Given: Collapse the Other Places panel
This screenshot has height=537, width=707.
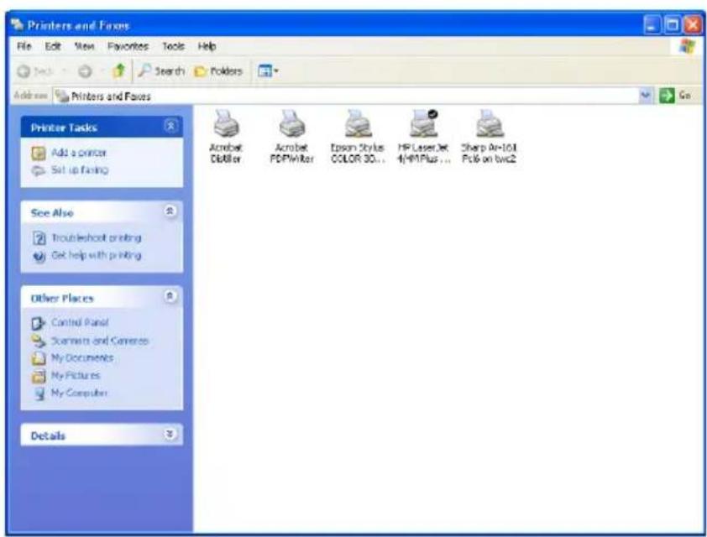Looking at the screenshot, I should (x=170, y=296).
